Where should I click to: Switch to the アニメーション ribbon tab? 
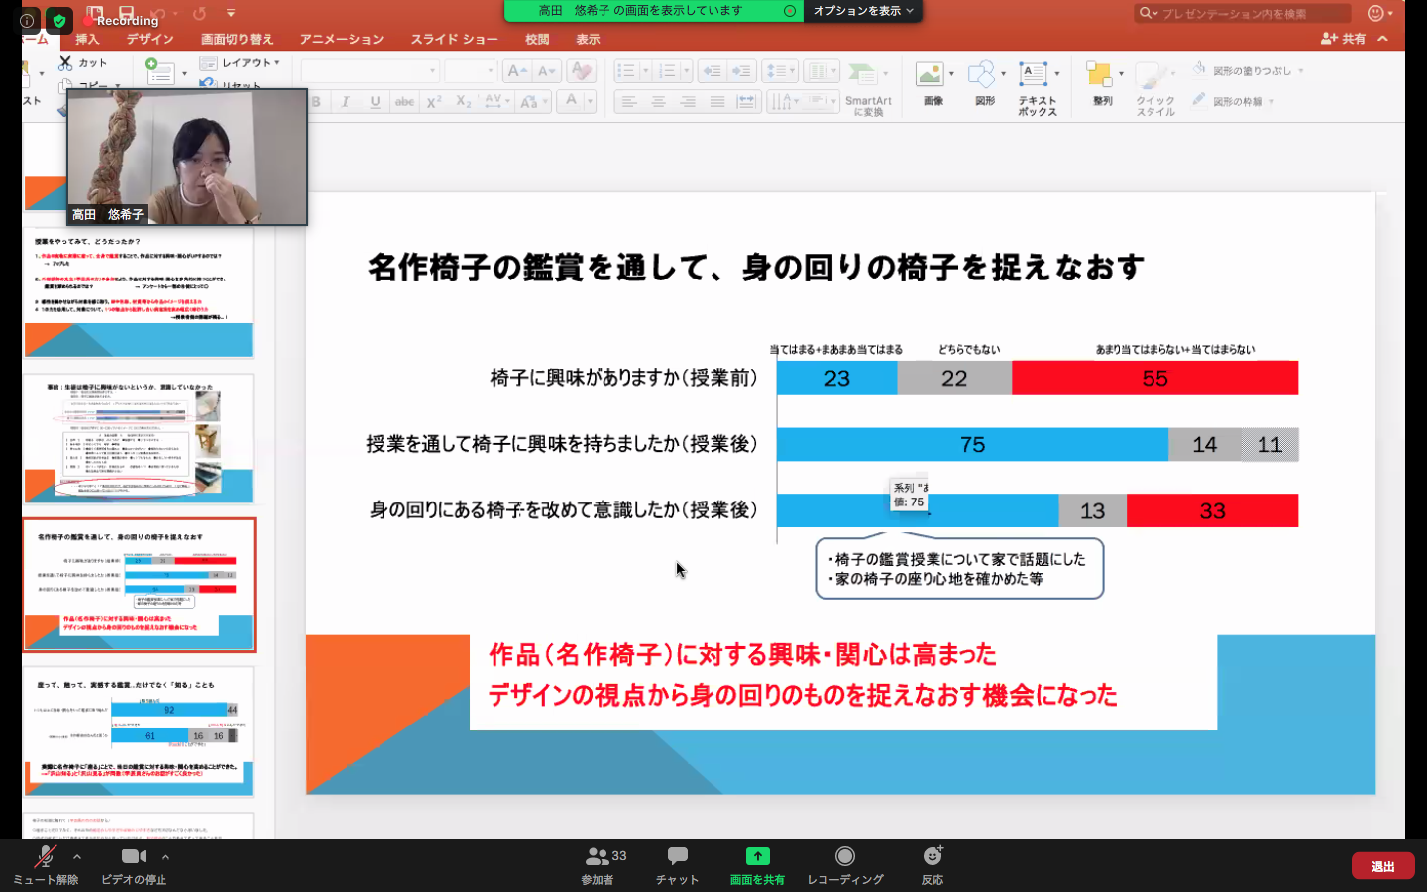click(342, 39)
